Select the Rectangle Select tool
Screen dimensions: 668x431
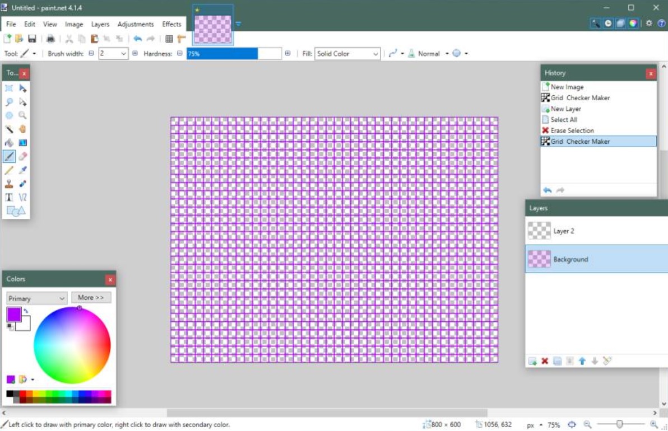tap(9, 88)
